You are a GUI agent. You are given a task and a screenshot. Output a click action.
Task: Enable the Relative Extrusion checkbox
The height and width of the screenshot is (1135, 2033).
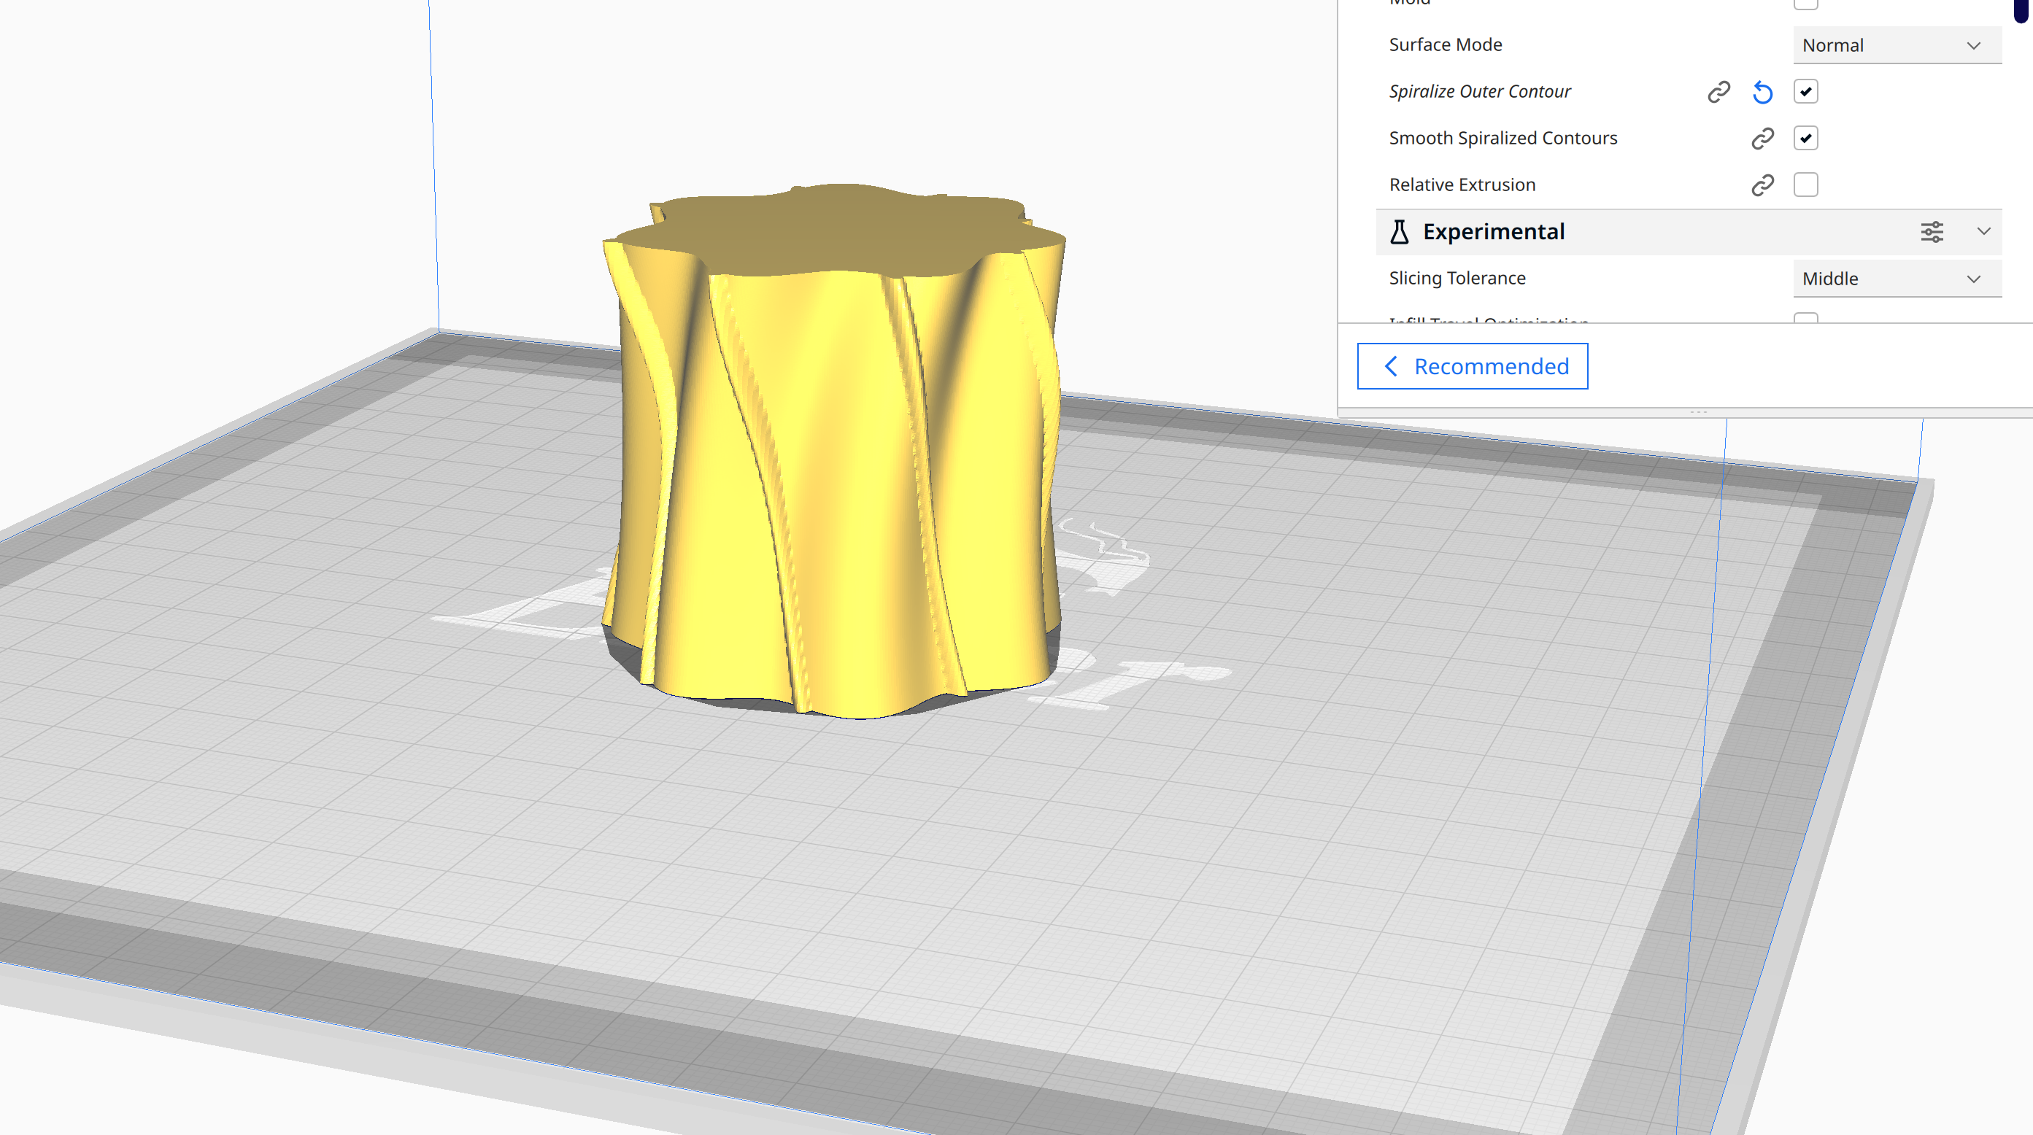click(1806, 185)
